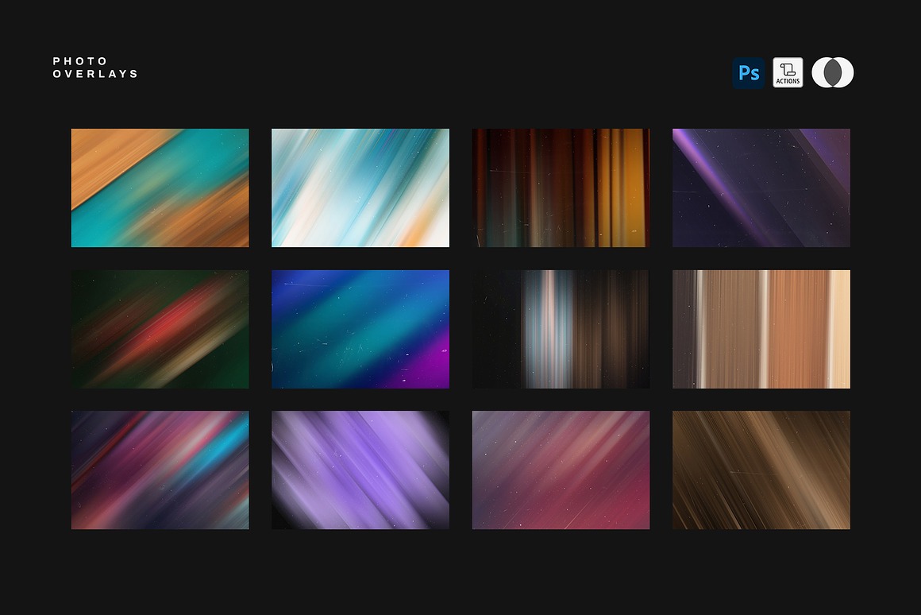Click the word PHOTO in the title
921x615 pixels.
[x=80, y=61]
